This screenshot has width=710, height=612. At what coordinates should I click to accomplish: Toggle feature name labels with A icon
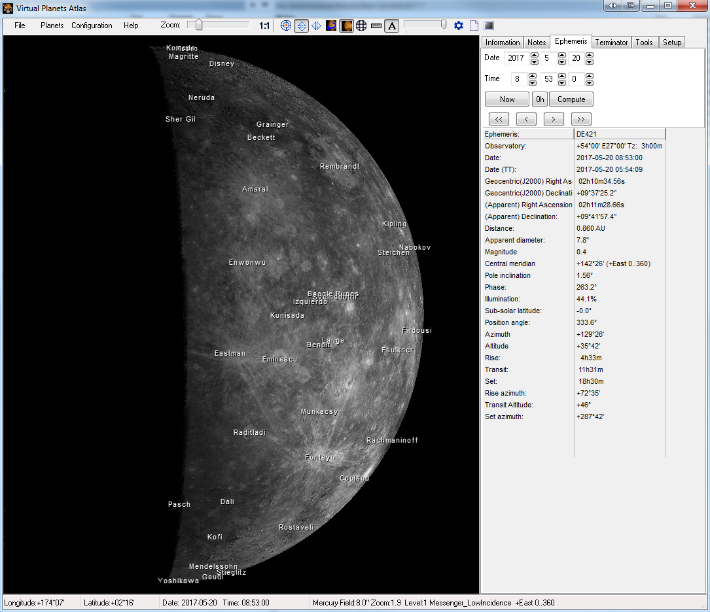pos(391,25)
